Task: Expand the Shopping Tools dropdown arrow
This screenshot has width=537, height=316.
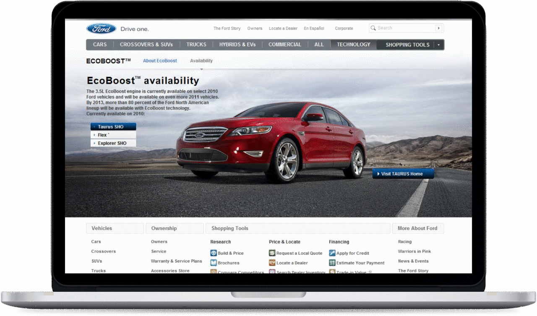Action: coord(438,44)
